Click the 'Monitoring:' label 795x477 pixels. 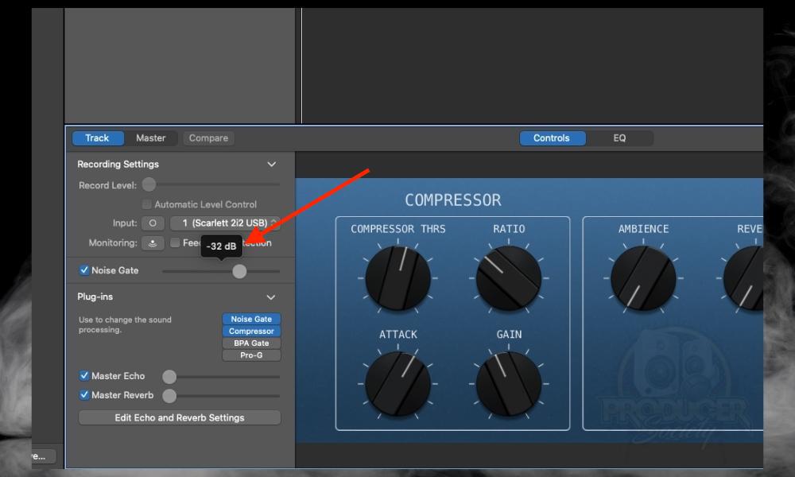[113, 242]
